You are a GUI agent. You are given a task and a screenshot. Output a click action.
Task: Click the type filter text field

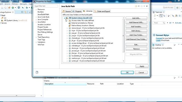click(46, 6)
